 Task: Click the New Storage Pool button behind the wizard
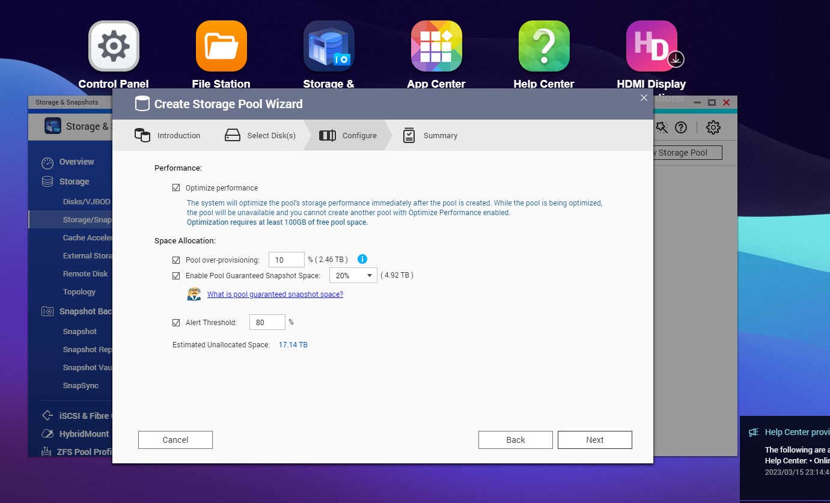[687, 153]
